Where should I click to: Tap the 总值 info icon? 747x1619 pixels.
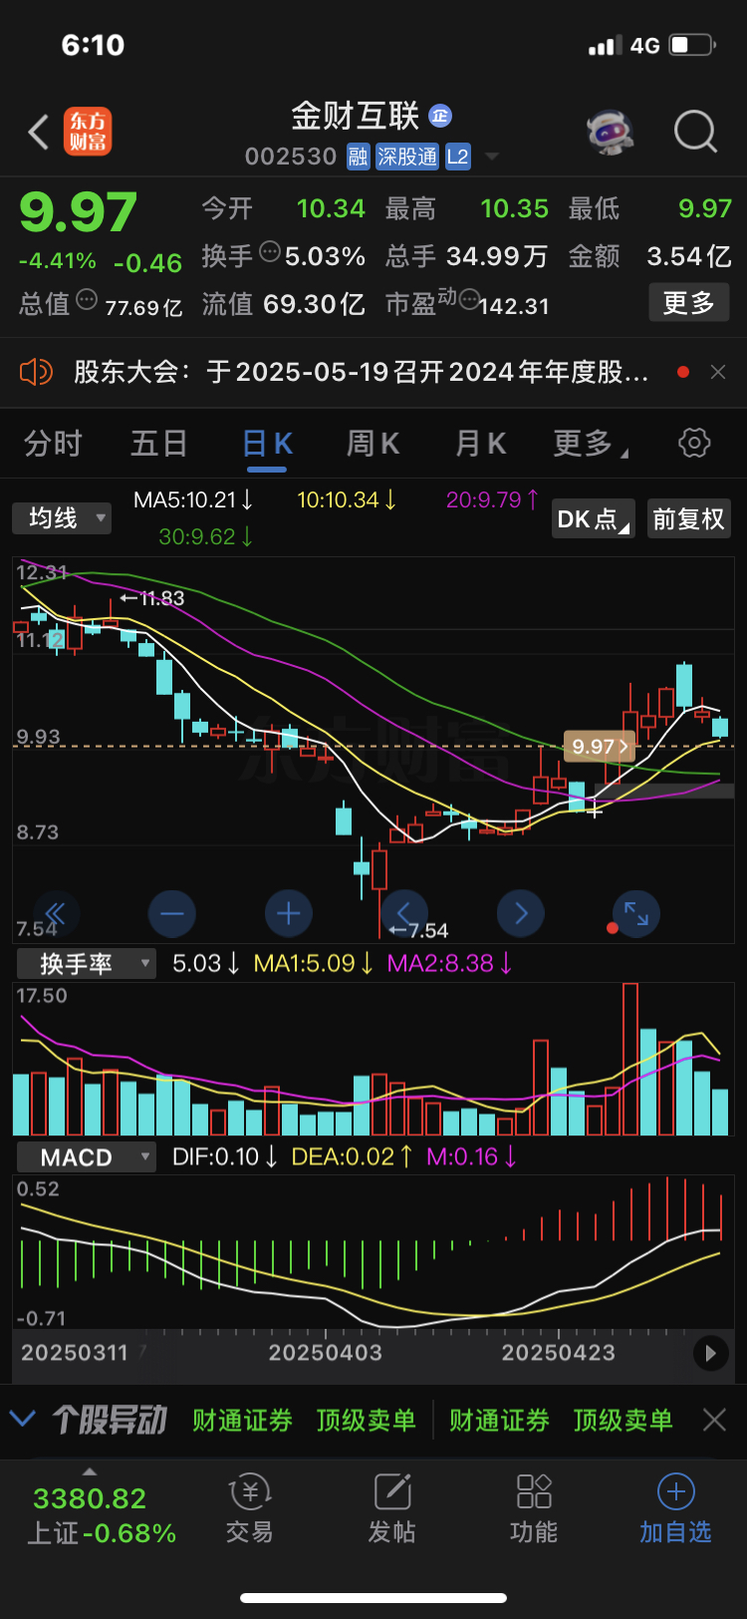pyautogui.click(x=87, y=299)
